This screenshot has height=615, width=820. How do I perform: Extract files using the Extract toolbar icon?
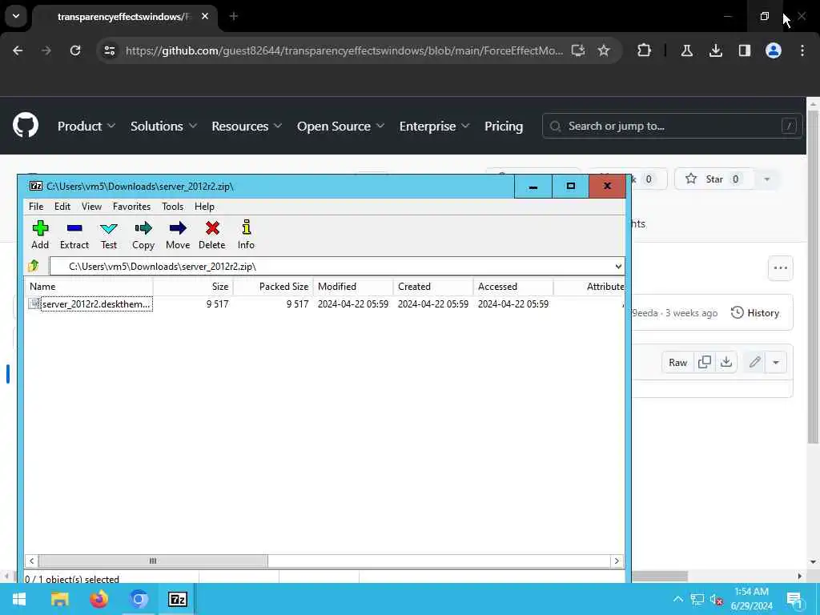coord(74,235)
